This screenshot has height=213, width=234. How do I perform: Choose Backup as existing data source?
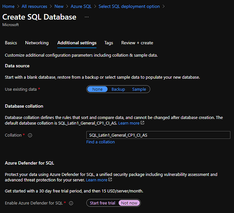[118, 89]
